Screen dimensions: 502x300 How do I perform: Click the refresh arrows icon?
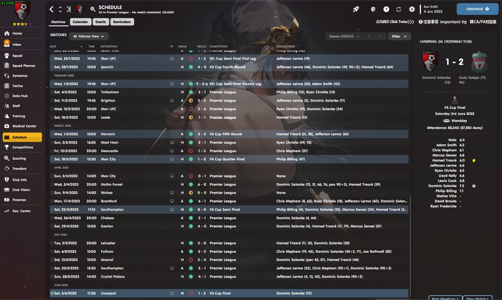[399, 9]
